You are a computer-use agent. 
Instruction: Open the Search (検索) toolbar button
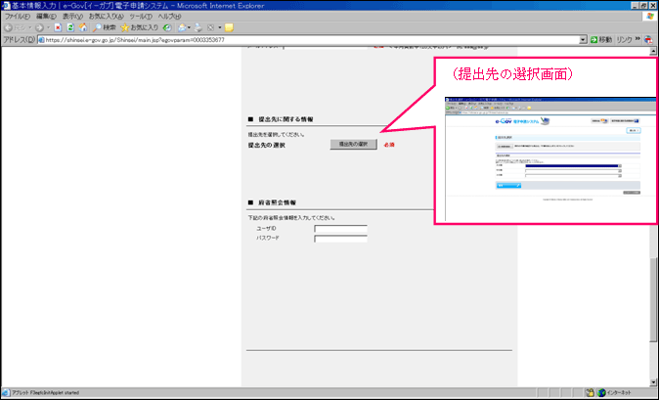103,27
